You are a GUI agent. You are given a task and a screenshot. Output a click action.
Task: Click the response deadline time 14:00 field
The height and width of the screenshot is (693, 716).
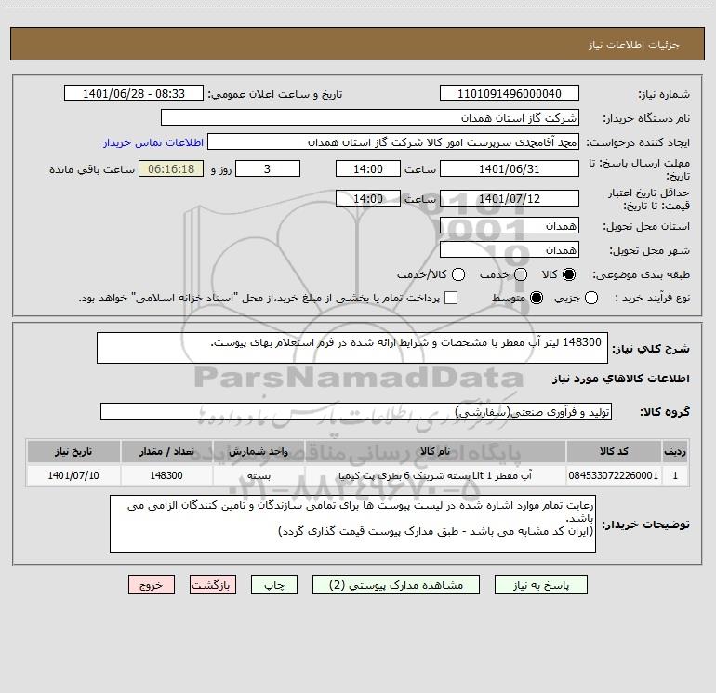(x=368, y=168)
